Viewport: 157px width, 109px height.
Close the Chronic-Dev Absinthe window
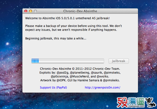[x=26, y=11]
